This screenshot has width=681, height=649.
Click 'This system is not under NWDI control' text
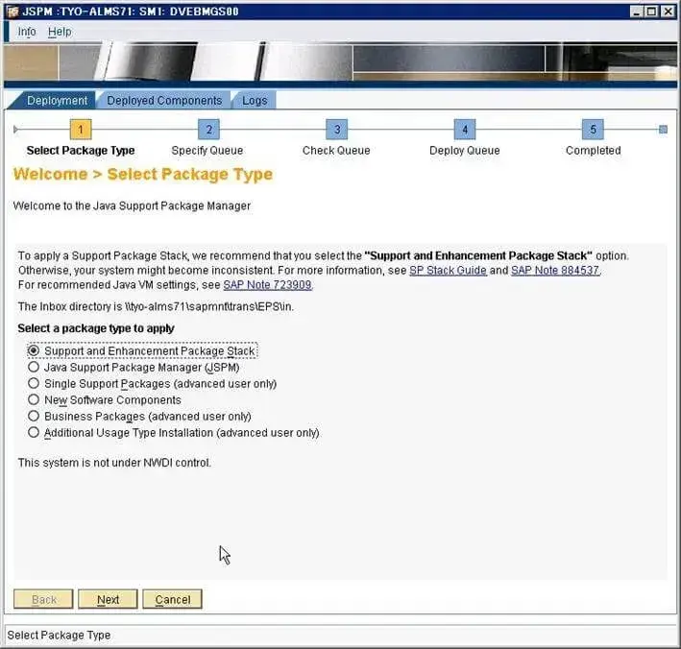tap(114, 463)
